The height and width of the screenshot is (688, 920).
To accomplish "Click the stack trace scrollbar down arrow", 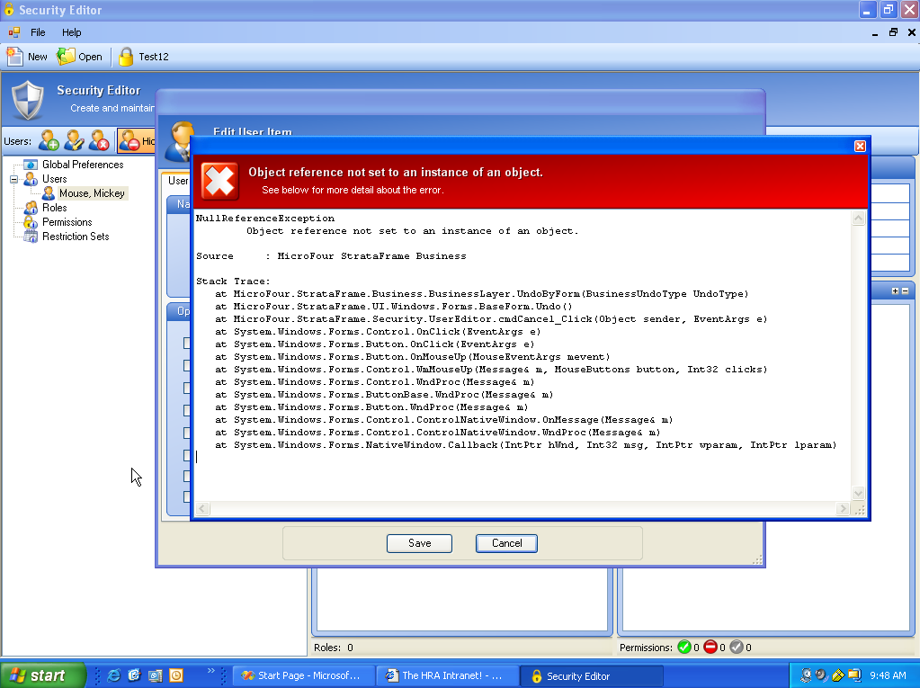I will coord(858,493).
